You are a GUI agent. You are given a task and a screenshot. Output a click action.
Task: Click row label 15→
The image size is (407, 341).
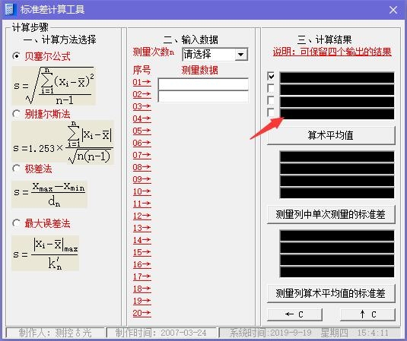(x=141, y=252)
